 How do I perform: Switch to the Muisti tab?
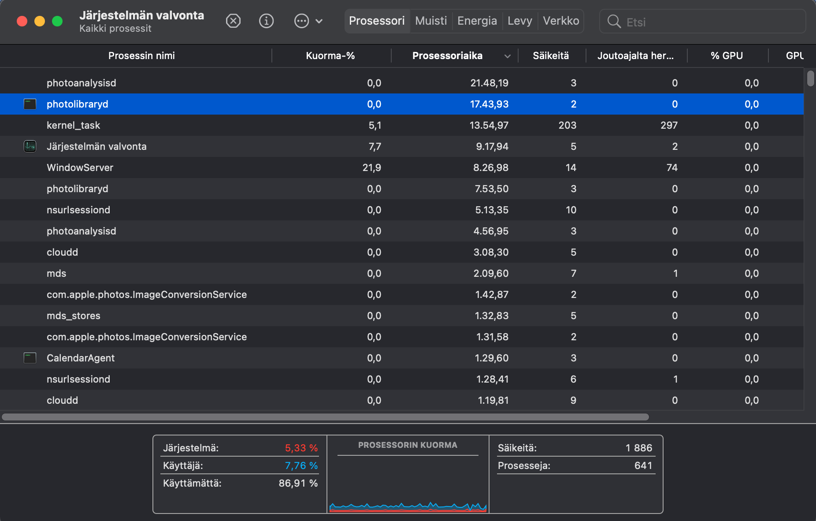430,21
